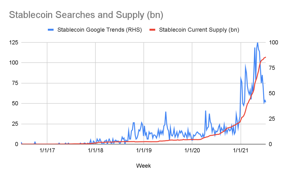The image size is (287, 178).
Task: Click the 1/1/18 x-axis label
Action: click(x=96, y=151)
